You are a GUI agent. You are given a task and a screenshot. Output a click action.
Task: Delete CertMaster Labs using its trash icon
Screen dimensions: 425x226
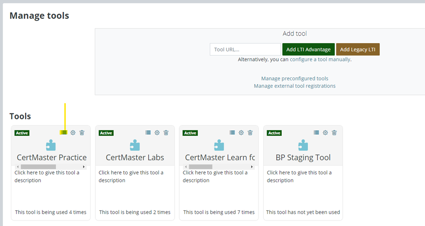tap(166, 132)
